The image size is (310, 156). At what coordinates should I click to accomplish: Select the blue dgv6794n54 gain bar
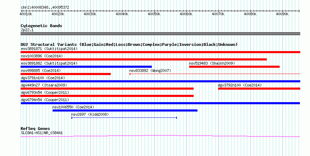(160, 103)
